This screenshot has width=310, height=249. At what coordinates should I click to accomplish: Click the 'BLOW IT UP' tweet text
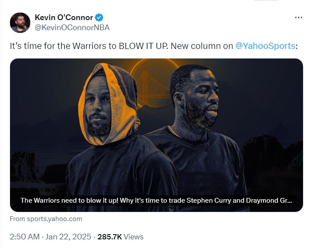[143, 46]
